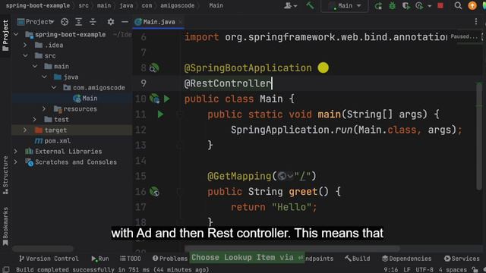Open the Build tool window
The image size is (486, 273).
click(358, 259)
